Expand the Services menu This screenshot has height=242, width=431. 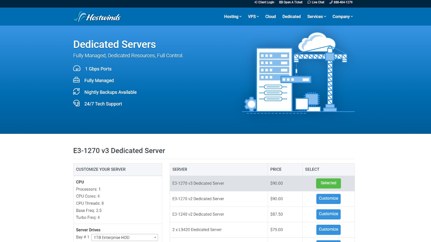click(x=317, y=16)
